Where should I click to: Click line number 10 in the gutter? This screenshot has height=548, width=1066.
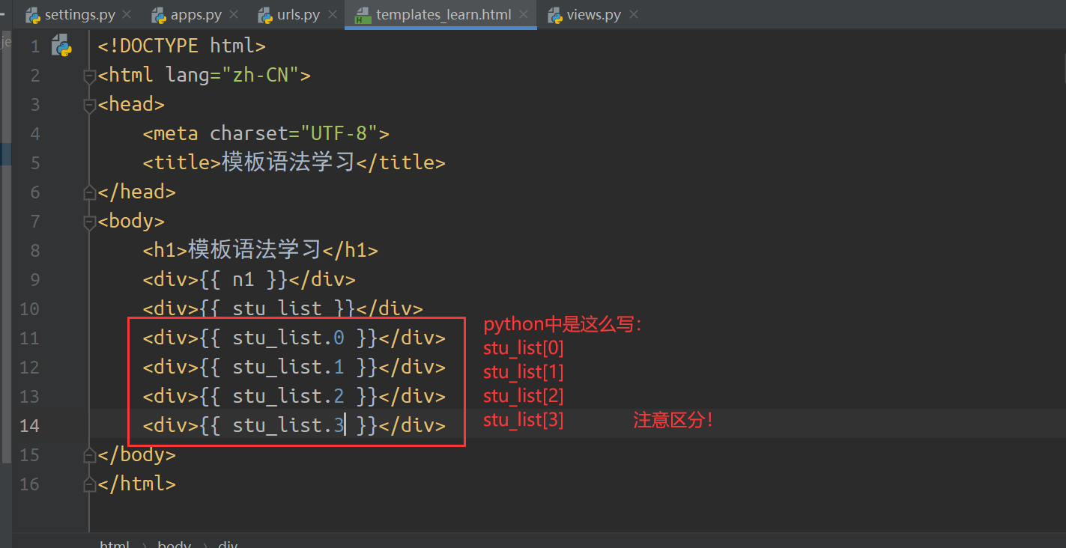(x=30, y=308)
